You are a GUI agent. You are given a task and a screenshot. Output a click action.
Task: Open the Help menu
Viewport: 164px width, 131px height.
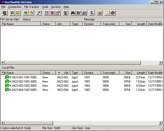tap(66, 7)
